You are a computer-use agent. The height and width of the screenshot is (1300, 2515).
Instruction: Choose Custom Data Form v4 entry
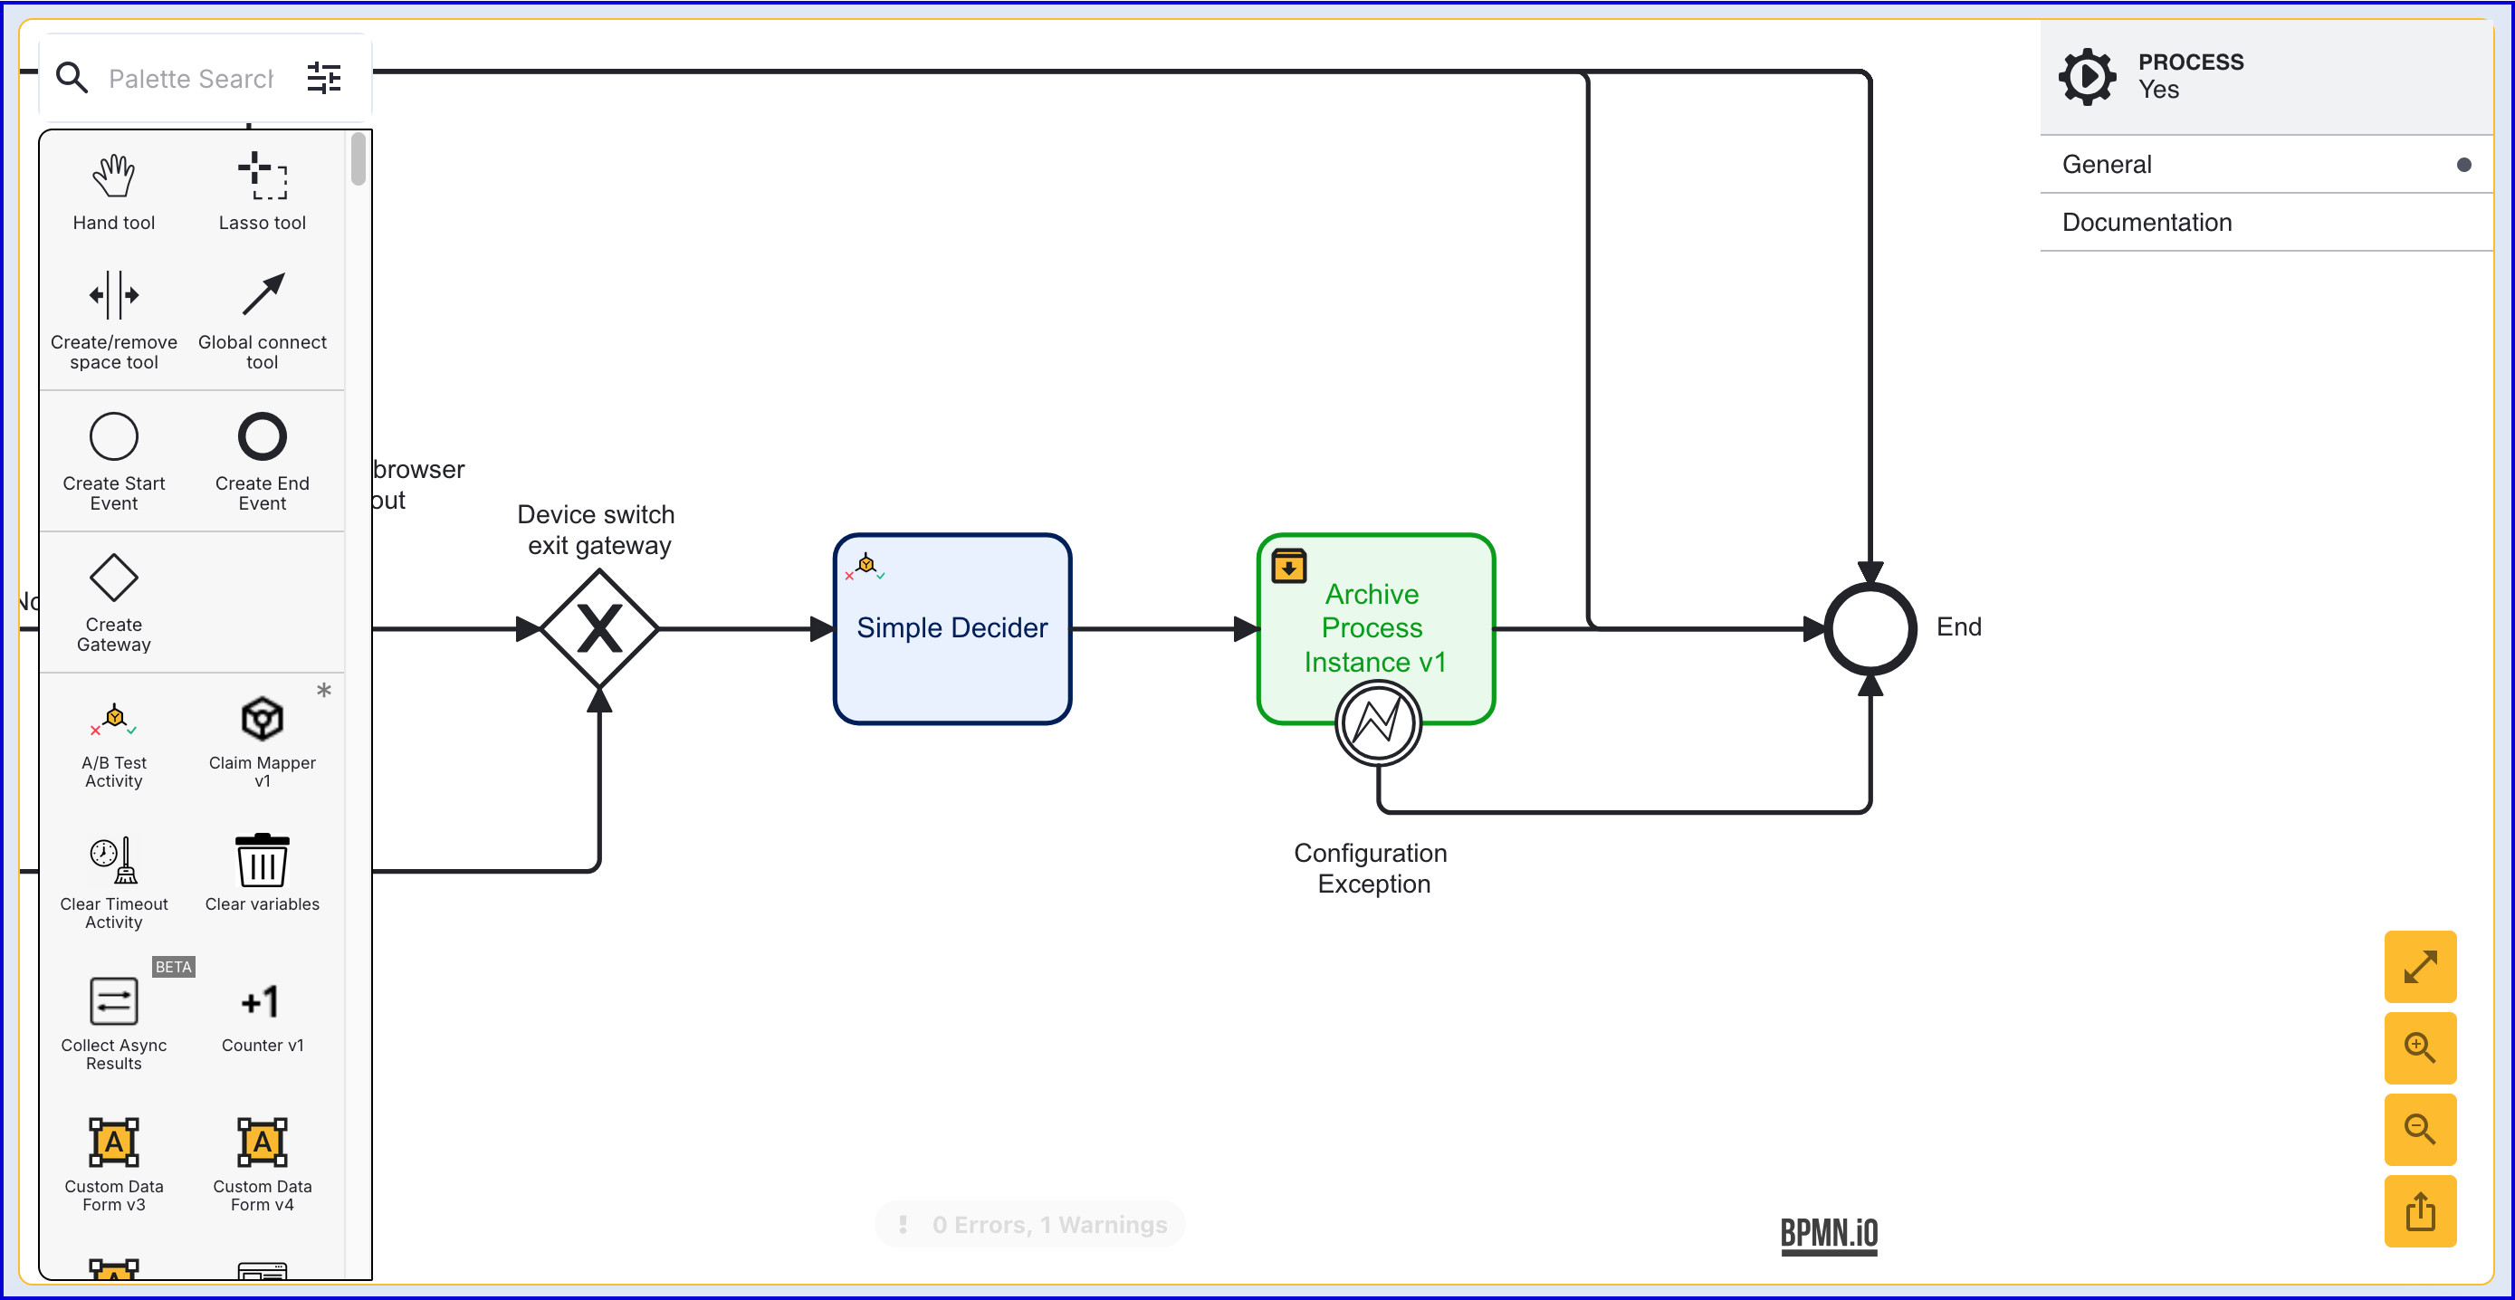click(262, 1165)
